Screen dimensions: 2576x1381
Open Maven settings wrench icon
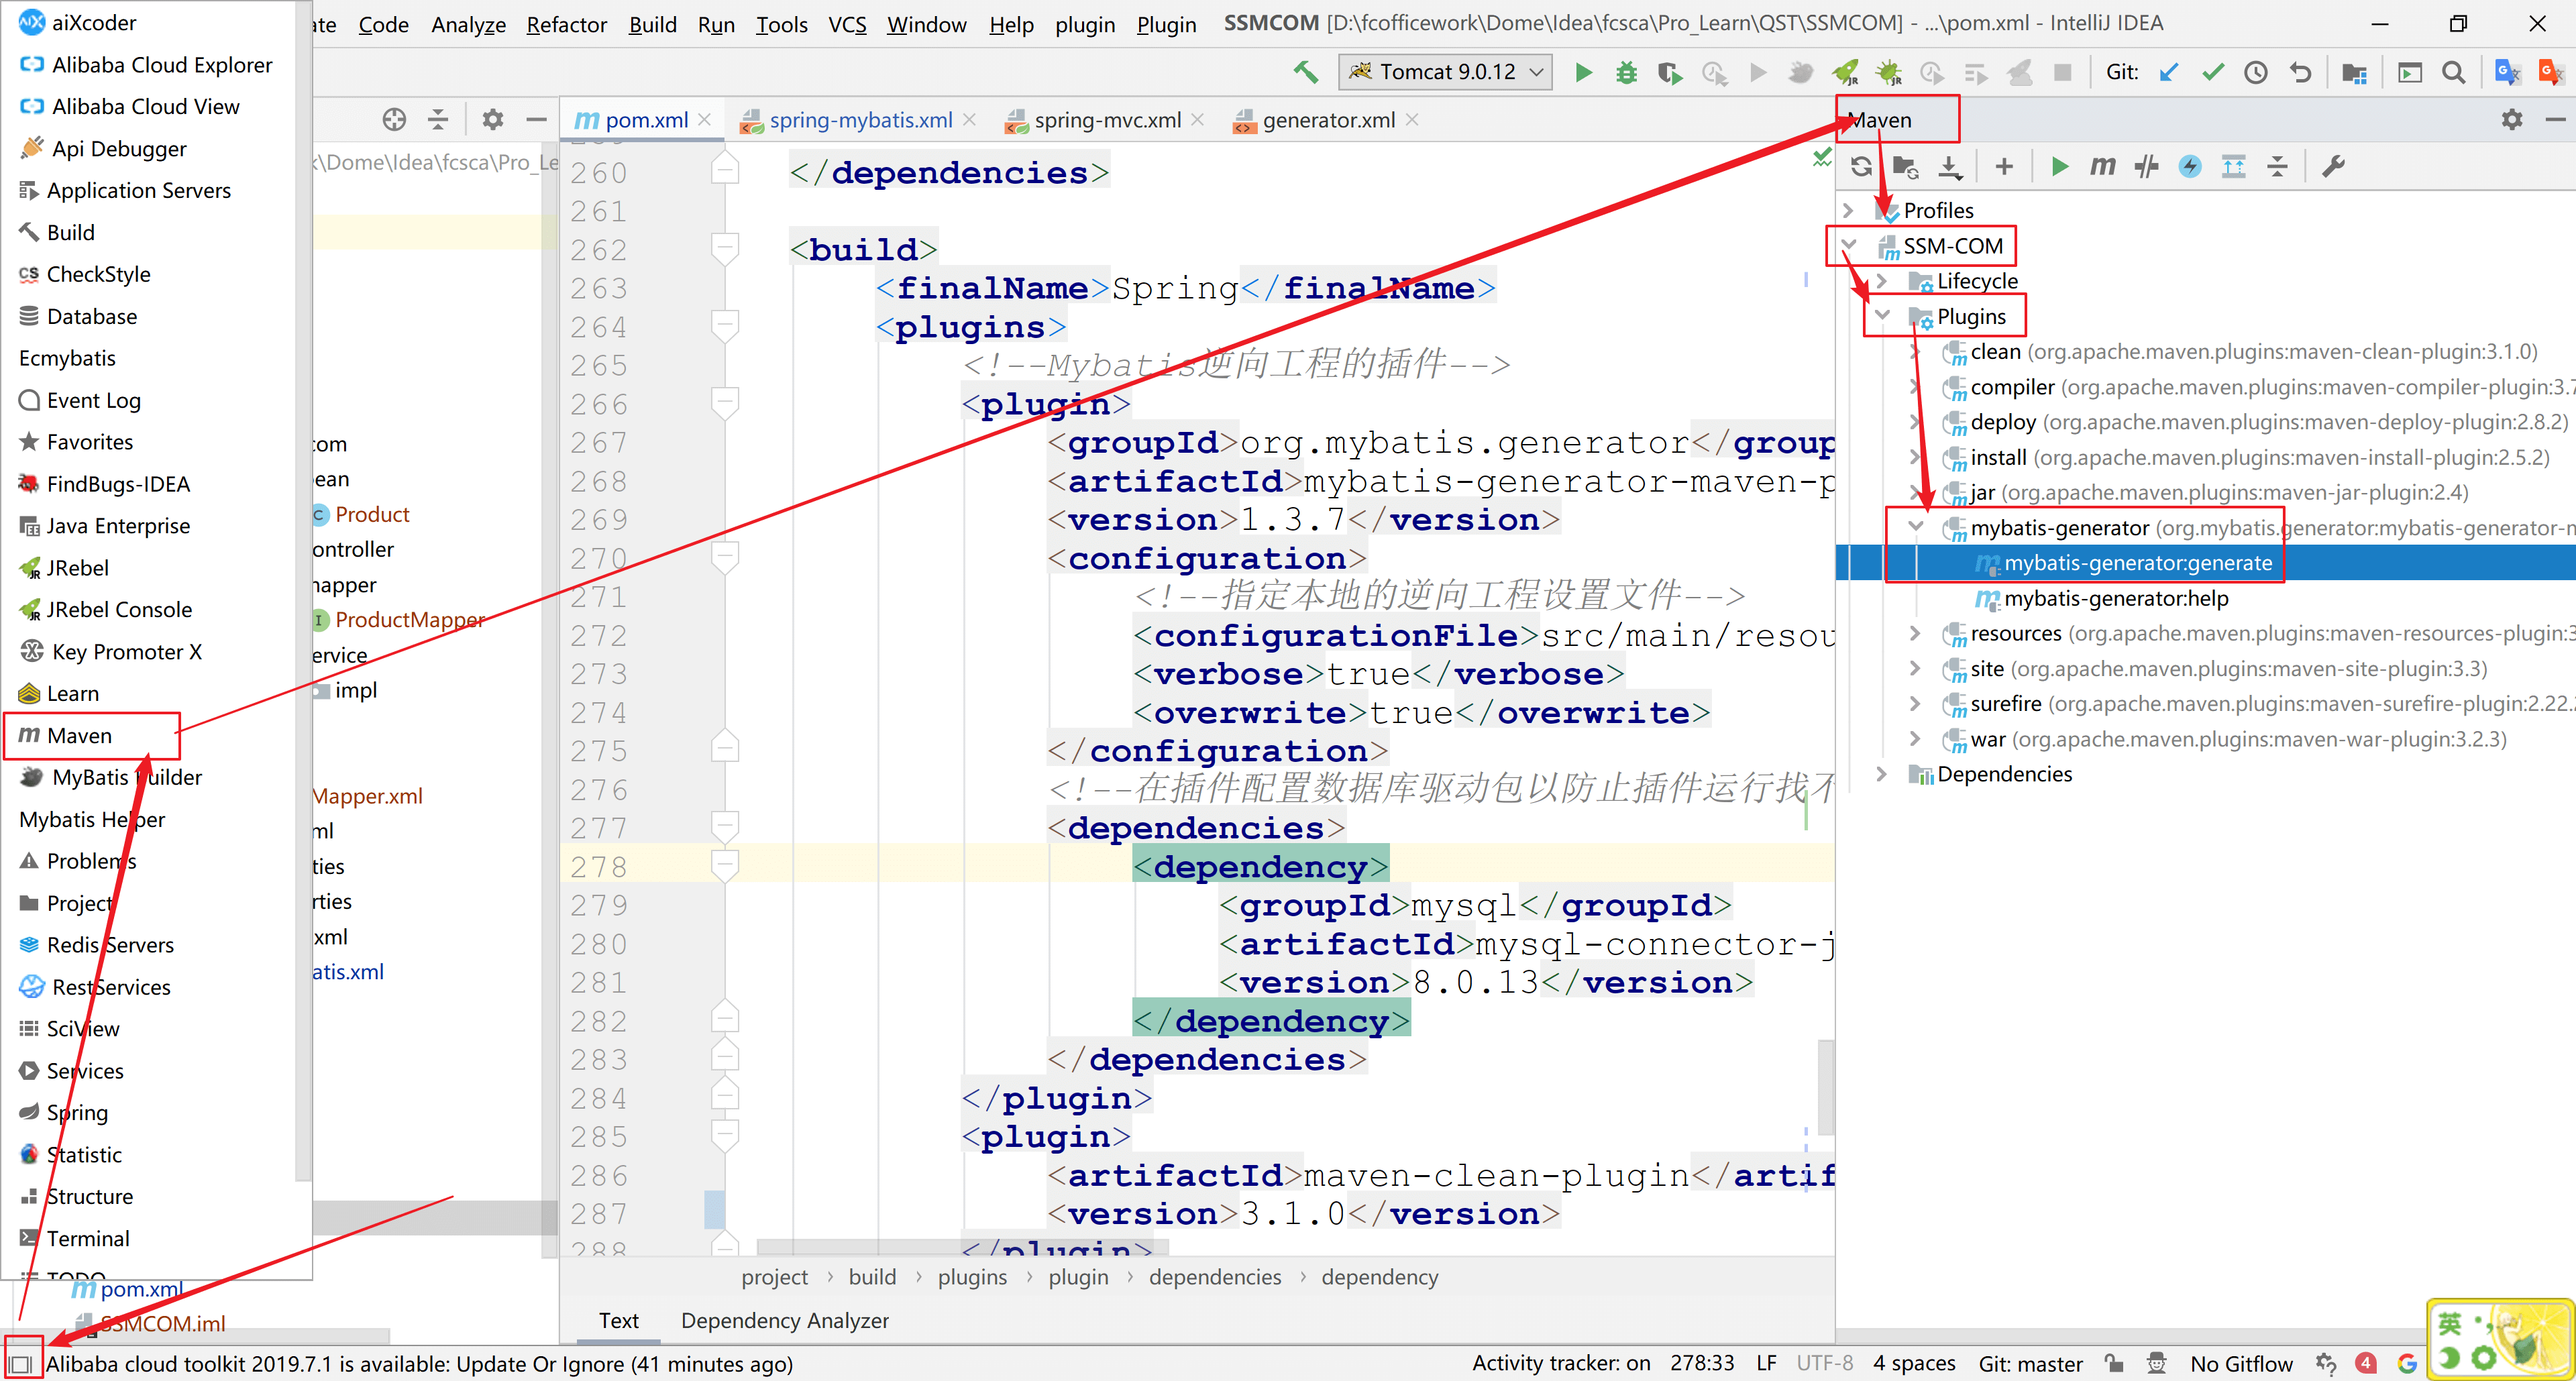[2333, 167]
